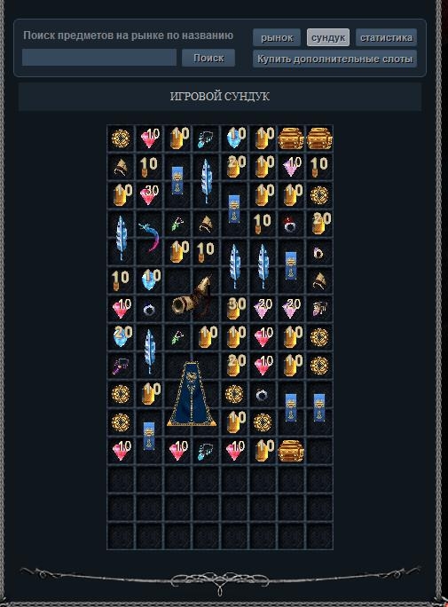Select the large blue cloak item

192,394
